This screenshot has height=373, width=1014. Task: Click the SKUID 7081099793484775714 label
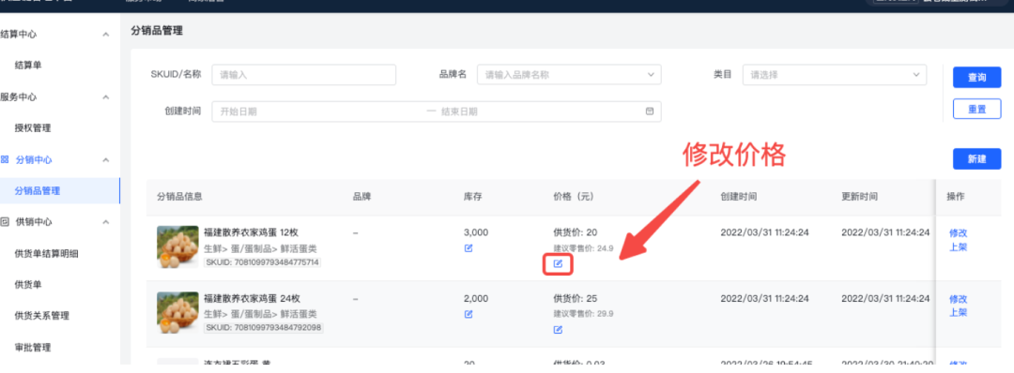[x=263, y=262]
